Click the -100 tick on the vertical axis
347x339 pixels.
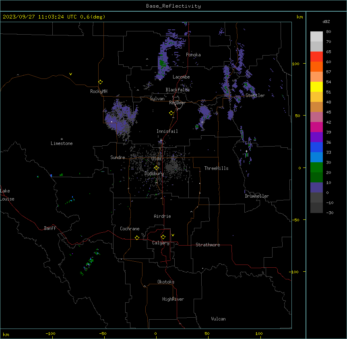tap(294, 272)
